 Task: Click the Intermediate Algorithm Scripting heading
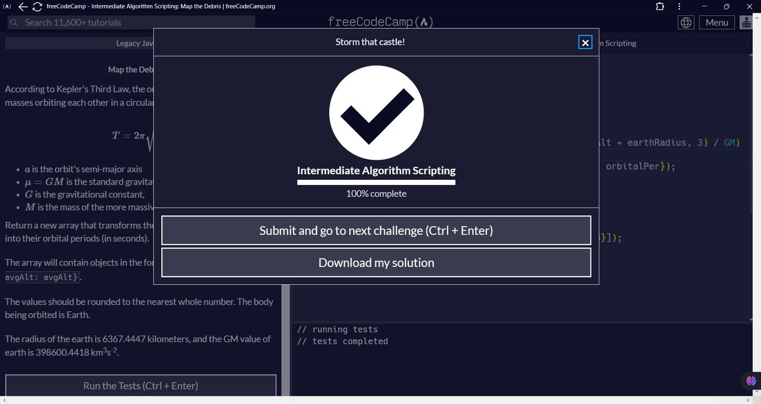pos(376,170)
